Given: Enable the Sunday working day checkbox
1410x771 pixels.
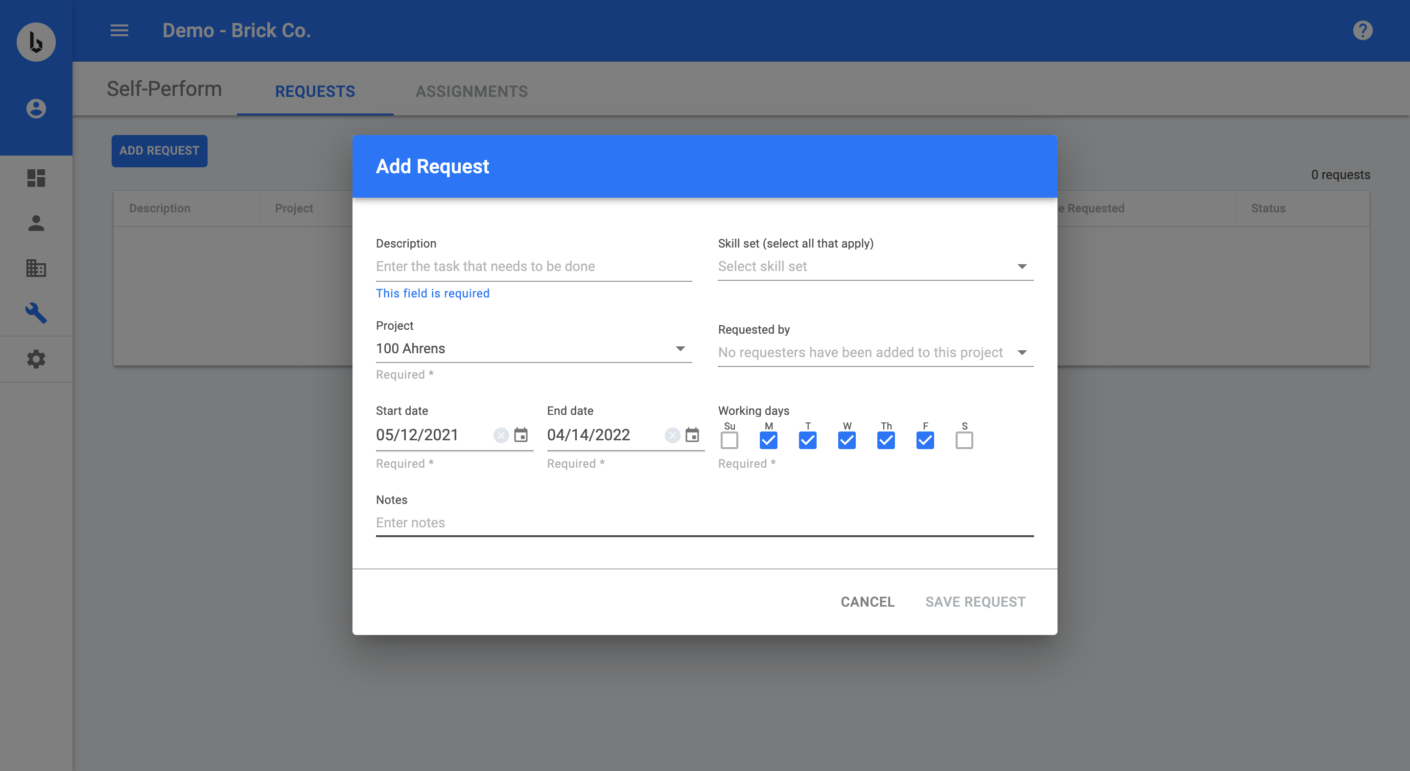Looking at the screenshot, I should click(x=729, y=440).
